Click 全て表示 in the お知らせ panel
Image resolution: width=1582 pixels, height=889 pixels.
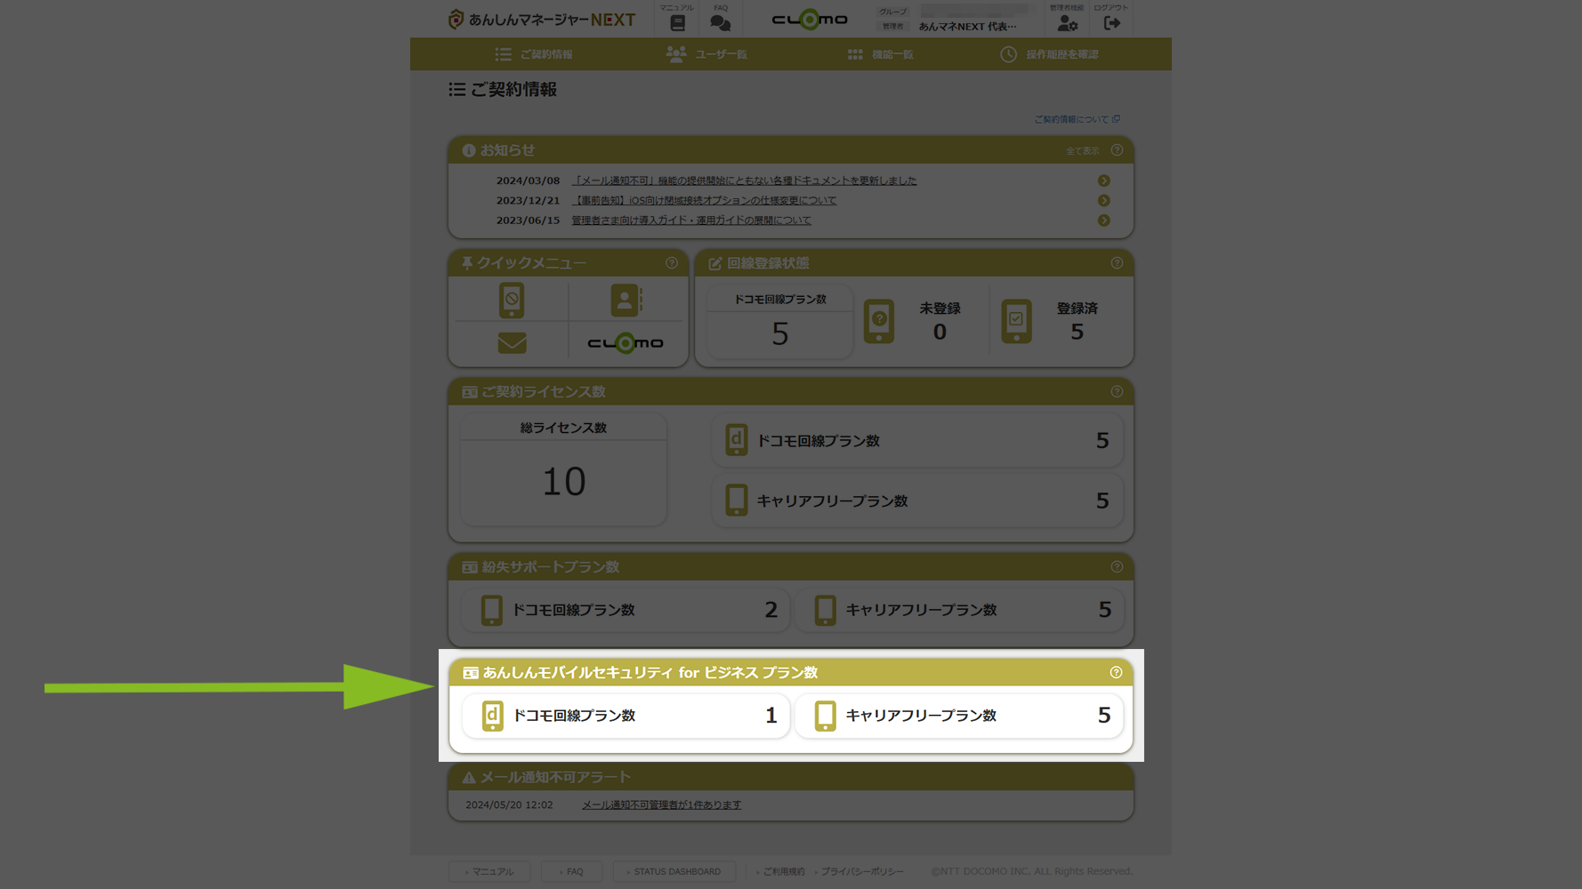pos(1082,151)
